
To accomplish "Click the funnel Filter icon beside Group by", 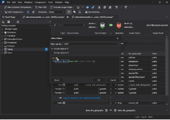I will [69, 12].
